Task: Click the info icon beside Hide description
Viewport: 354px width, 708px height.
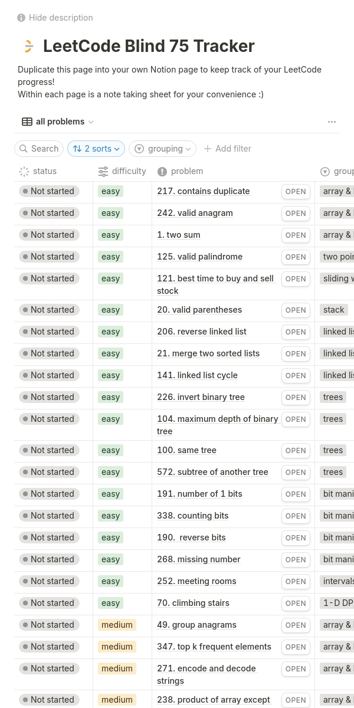Action: (21, 18)
